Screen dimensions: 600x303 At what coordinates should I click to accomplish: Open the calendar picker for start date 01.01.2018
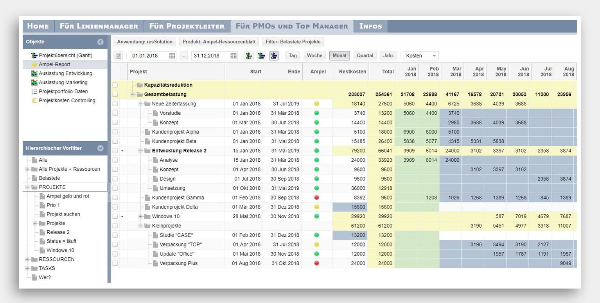172,56
